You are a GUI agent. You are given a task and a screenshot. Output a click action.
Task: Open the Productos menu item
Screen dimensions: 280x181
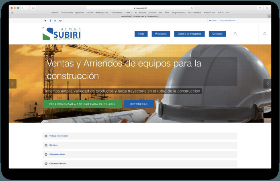point(161,34)
